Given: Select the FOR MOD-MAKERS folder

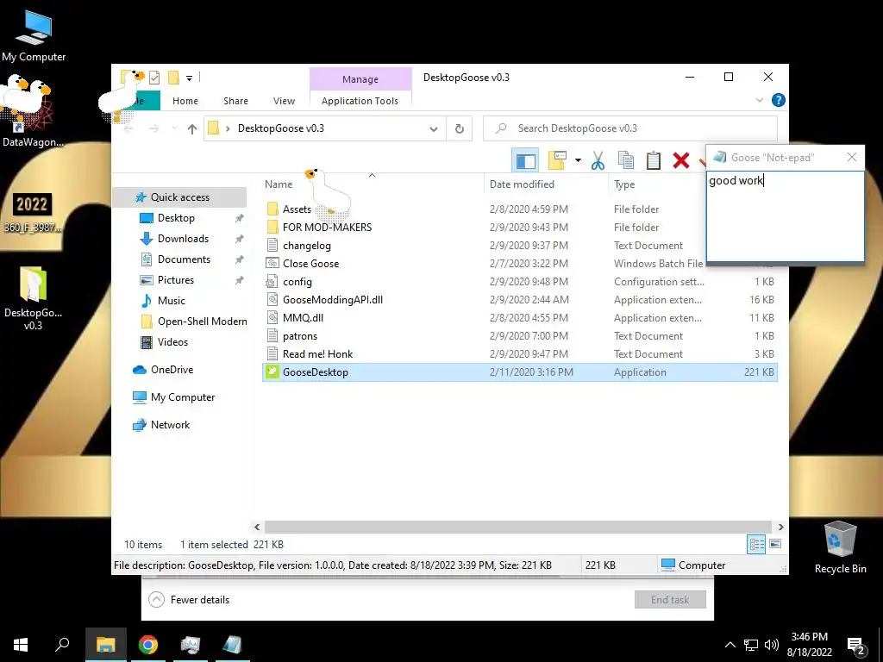Looking at the screenshot, I should point(327,228).
